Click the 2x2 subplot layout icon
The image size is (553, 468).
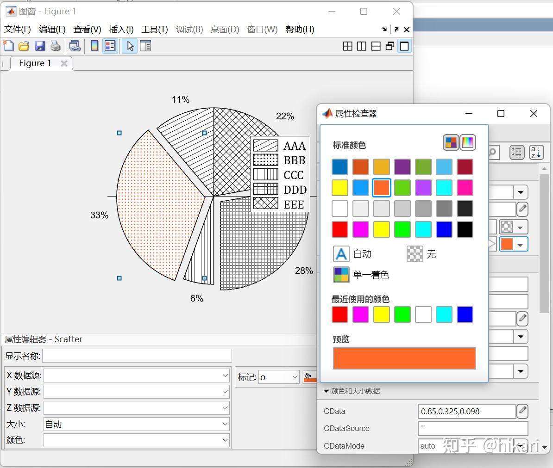click(347, 46)
